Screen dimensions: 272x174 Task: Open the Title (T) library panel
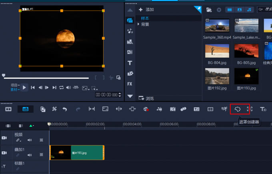click(x=130, y=63)
